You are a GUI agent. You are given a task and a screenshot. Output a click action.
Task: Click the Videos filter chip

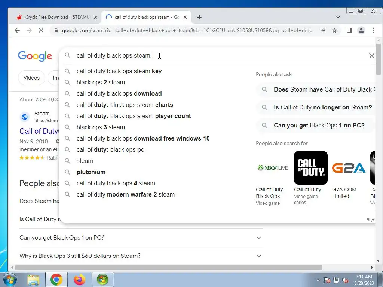[x=31, y=78]
